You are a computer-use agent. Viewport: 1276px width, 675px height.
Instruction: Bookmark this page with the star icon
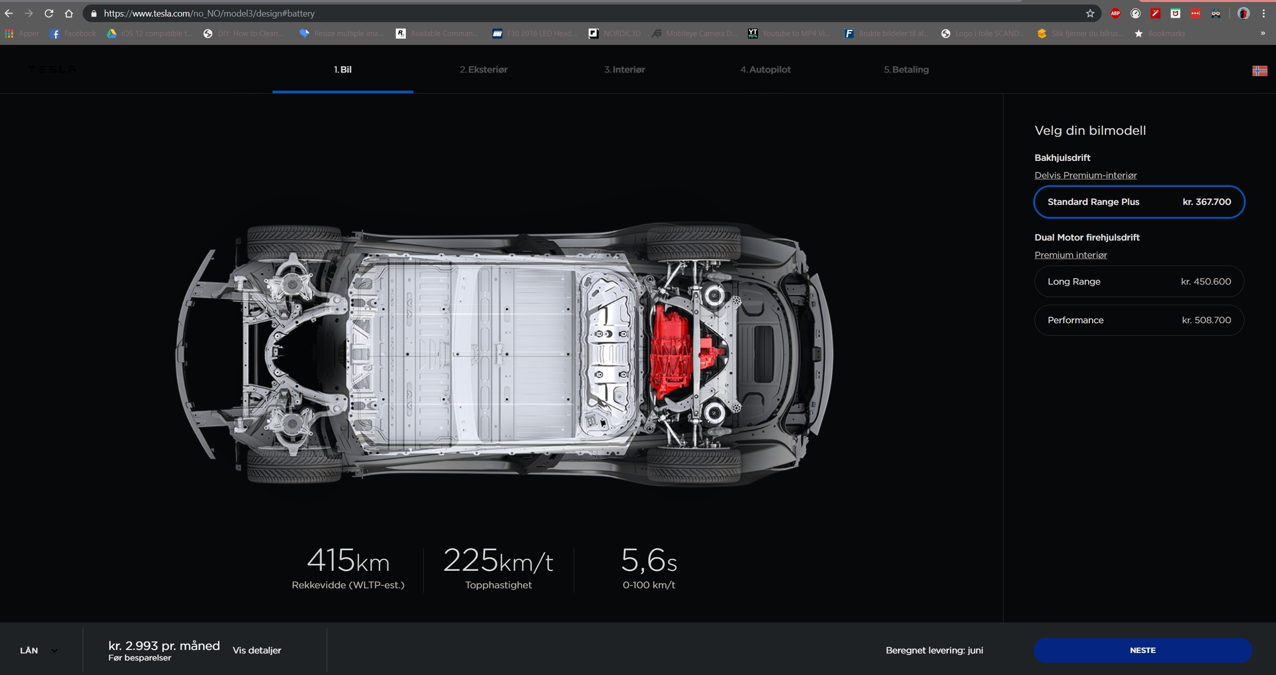coord(1090,14)
